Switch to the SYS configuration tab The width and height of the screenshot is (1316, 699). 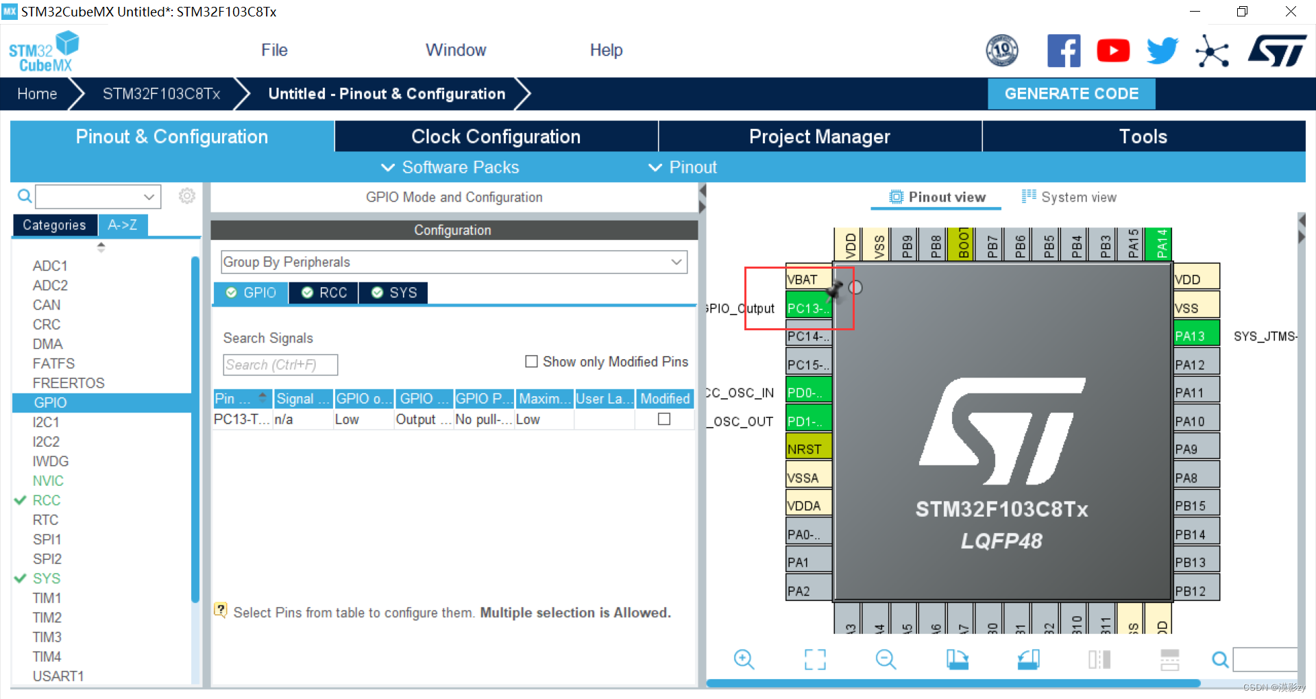pyautogui.click(x=394, y=293)
